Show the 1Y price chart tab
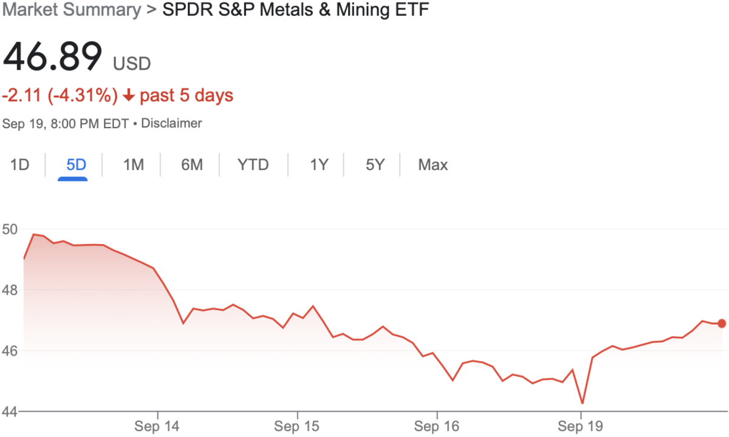The image size is (729, 437). click(x=319, y=164)
